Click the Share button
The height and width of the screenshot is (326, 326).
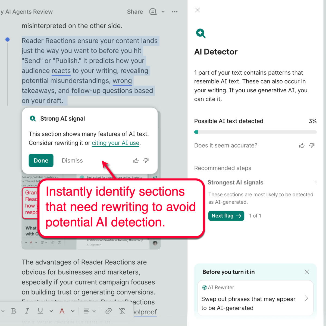(135, 12)
